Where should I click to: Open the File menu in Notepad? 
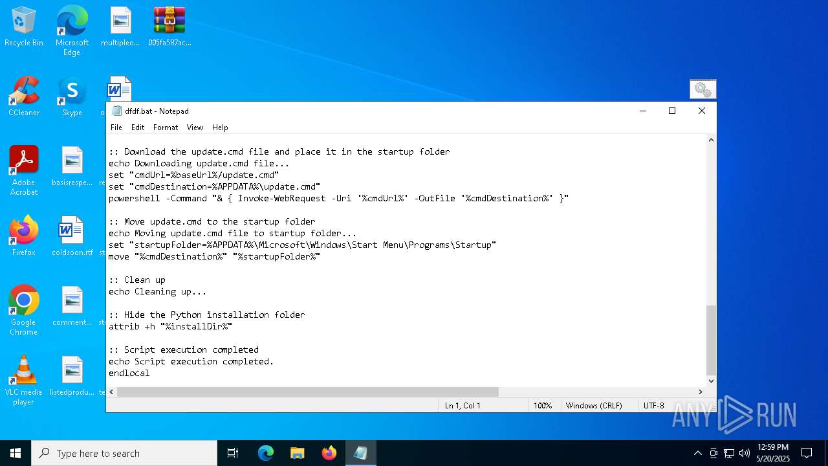pyautogui.click(x=116, y=128)
